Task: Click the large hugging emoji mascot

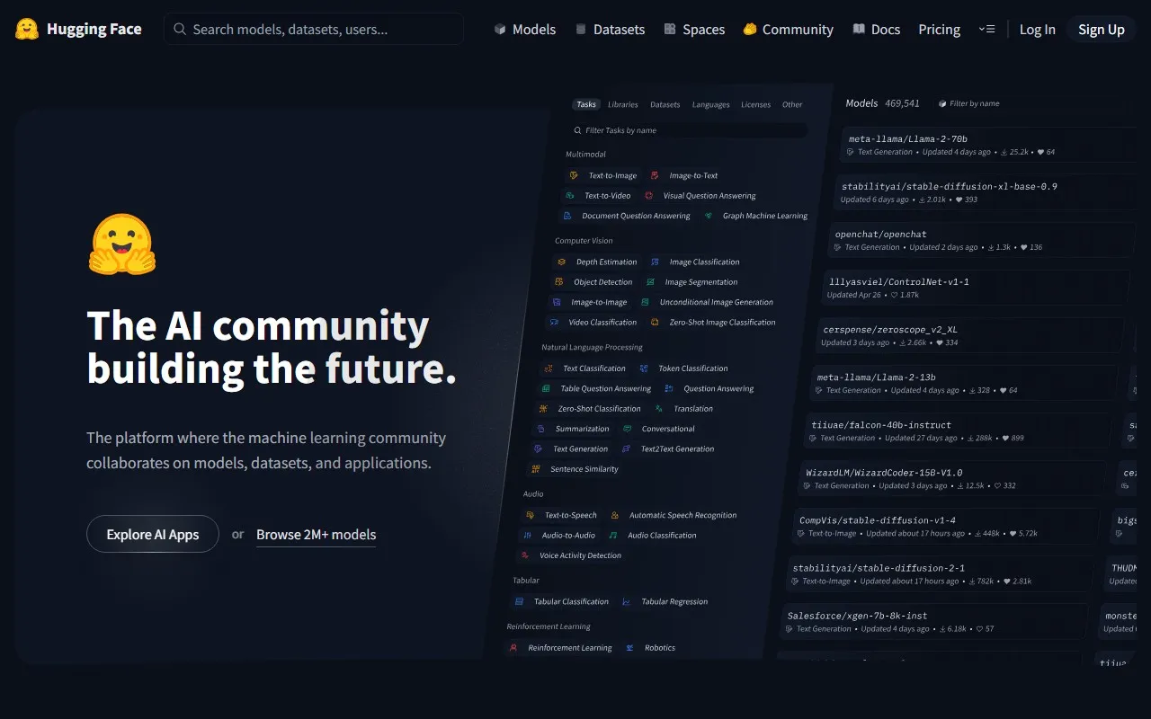Action: [122, 244]
